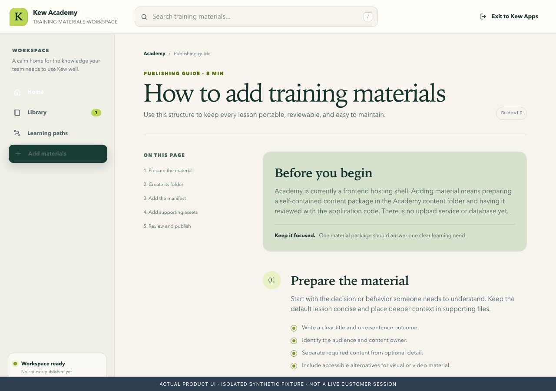Click the Academy breadcrumb link
This screenshot has width=556, height=391.
pos(154,53)
